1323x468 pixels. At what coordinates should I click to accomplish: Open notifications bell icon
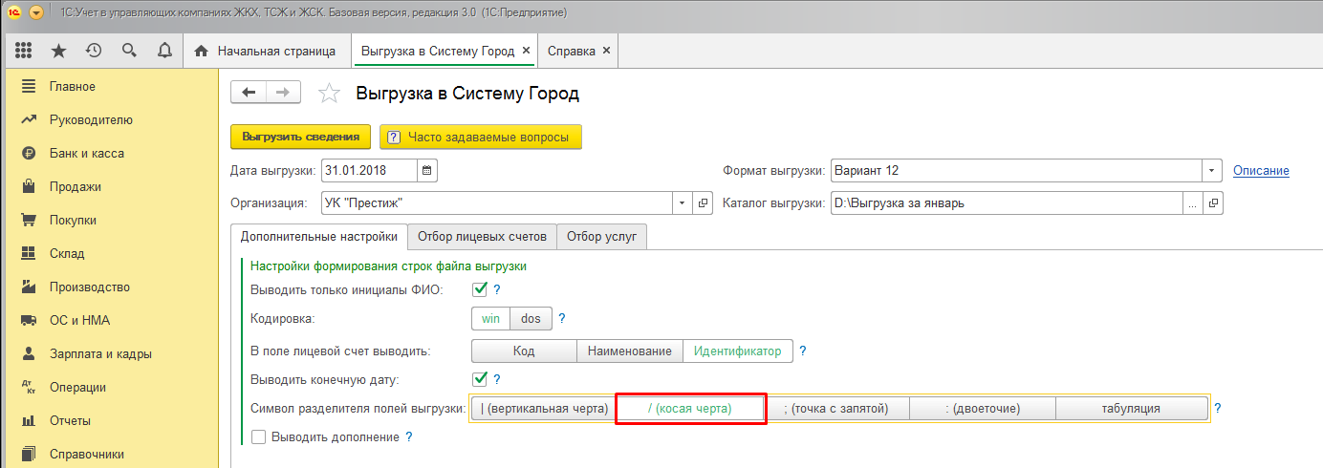[164, 51]
